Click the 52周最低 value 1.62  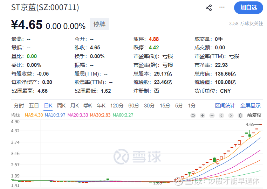click(106, 91)
